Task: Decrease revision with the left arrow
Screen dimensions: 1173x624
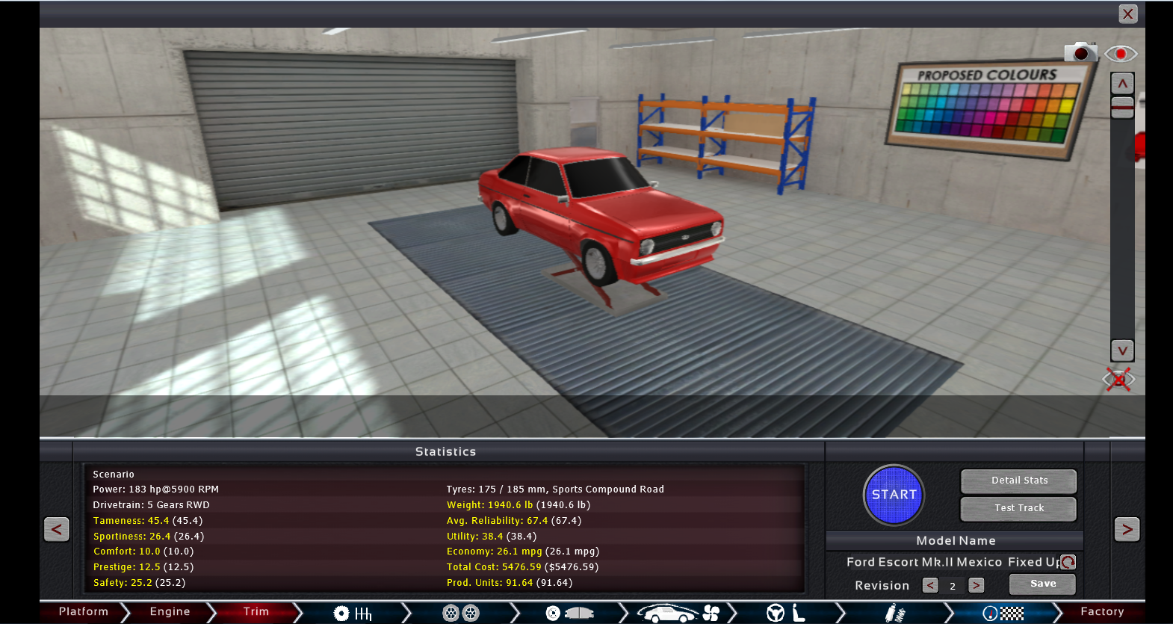Action: tap(930, 586)
